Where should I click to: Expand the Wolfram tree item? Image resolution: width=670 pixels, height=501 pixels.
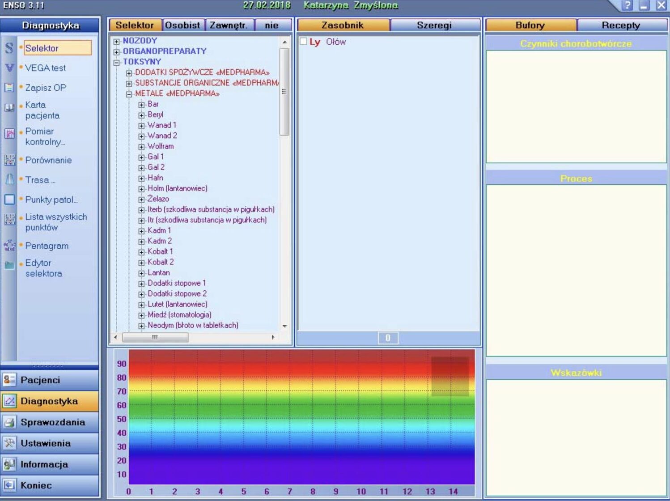click(x=141, y=147)
